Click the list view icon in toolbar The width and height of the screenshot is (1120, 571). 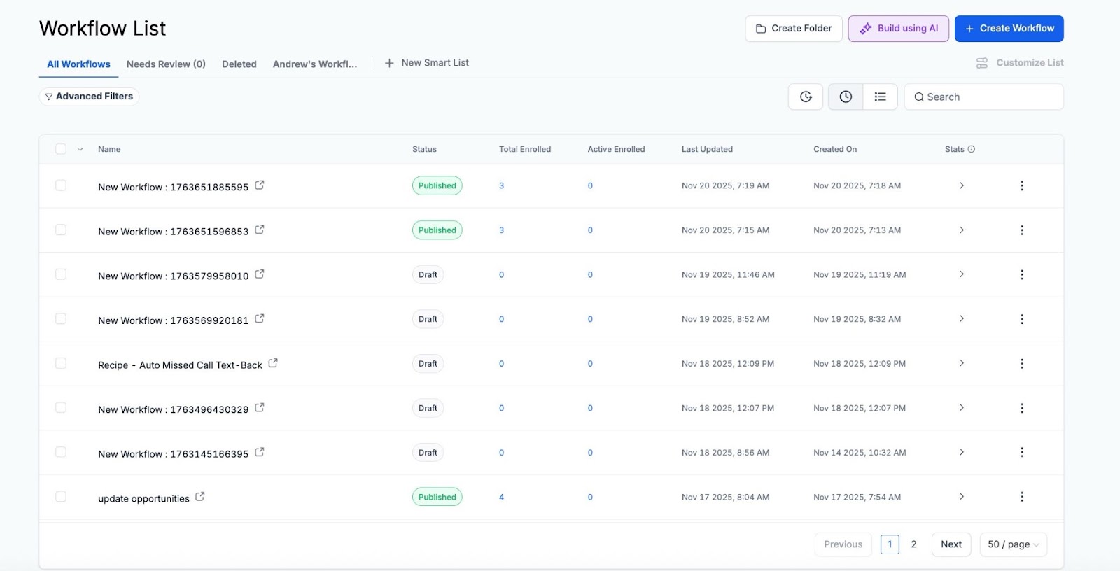tap(880, 97)
